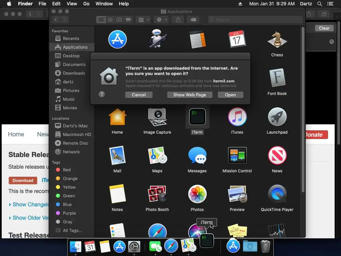Open the Finder menu

pos(25,4)
